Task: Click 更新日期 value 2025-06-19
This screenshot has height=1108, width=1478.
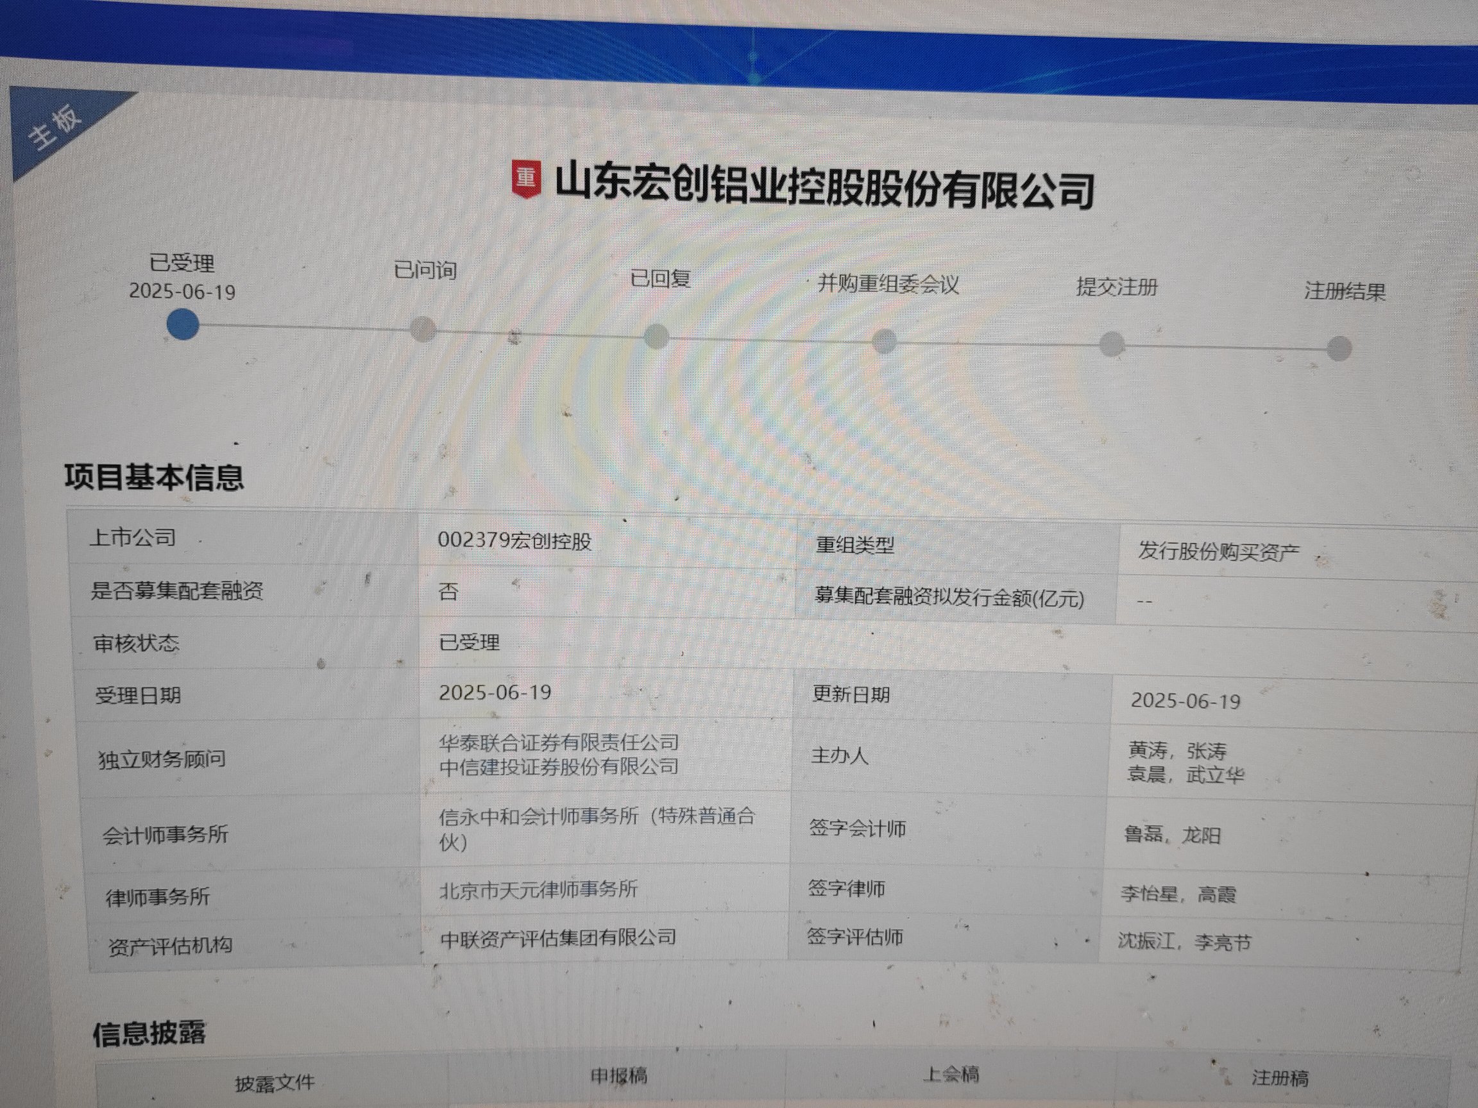Action: [1185, 700]
